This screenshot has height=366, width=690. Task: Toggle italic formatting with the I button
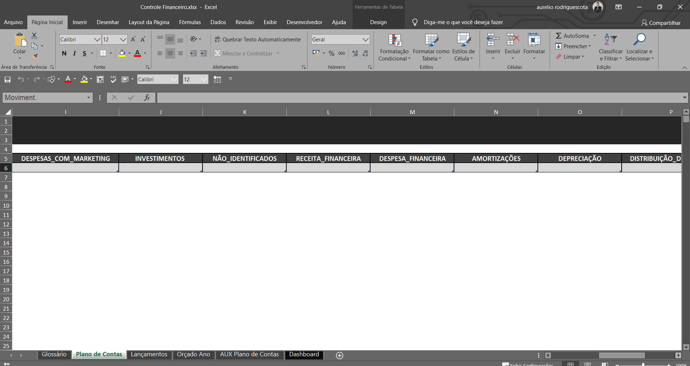tap(74, 53)
